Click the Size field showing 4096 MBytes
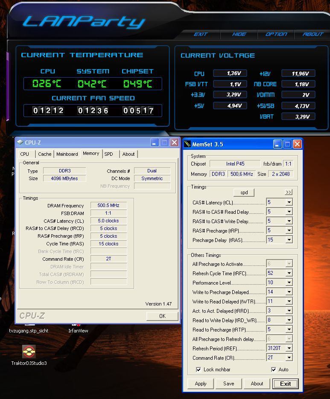The image size is (330, 399). pyautogui.click(x=64, y=178)
